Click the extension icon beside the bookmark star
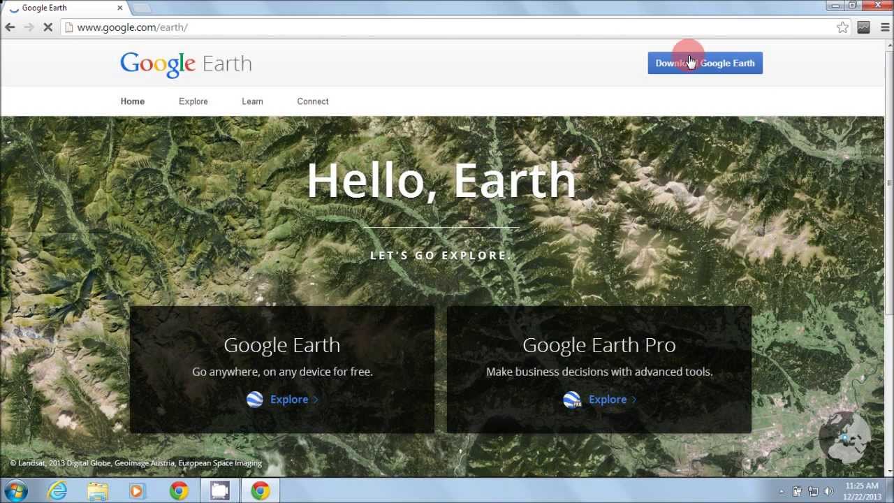This screenshot has width=894, height=503. click(x=864, y=27)
